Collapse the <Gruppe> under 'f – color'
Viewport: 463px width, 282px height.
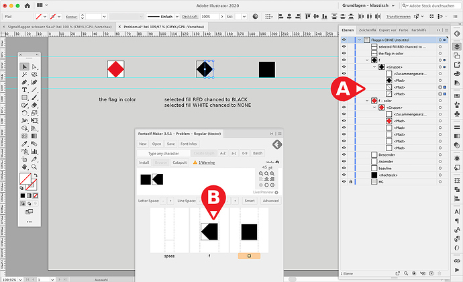(374, 107)
